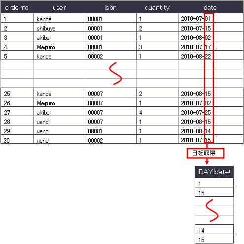The height and width of the screenshot is (244, 244).
Task: Click the DAY(date) result header
Action: 214,172
